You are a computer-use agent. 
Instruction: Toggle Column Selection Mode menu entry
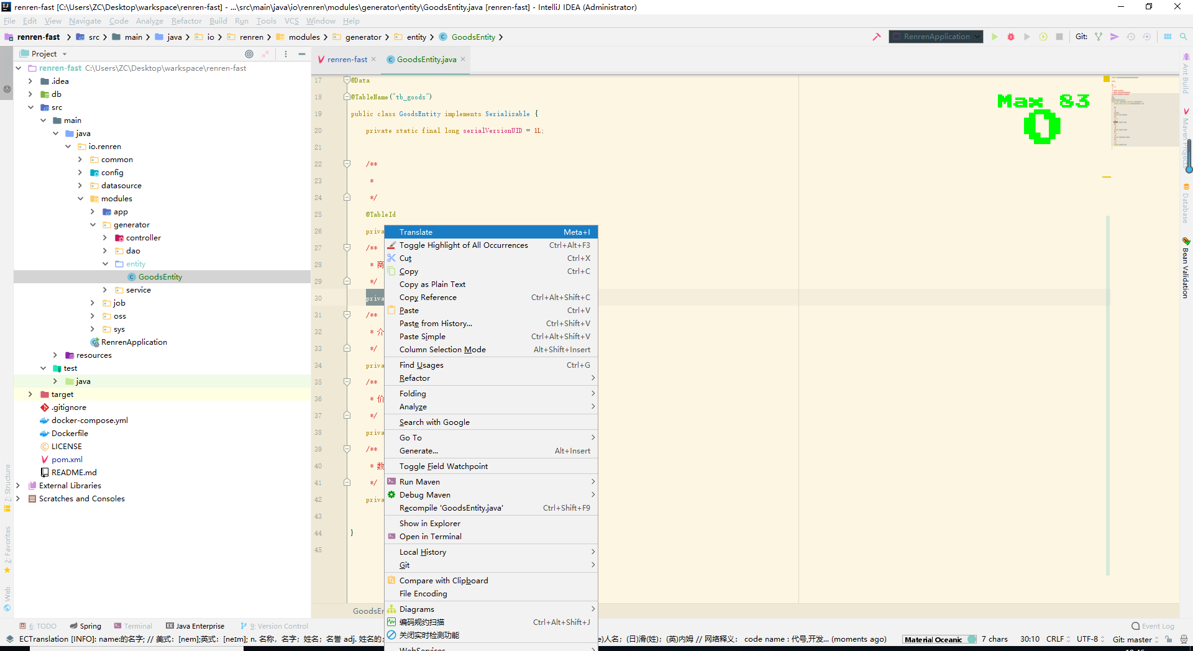[x=491, y=350]
